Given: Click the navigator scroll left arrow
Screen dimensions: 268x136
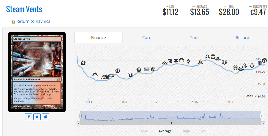Looking at the screenshot, I should tap(79, 123).
